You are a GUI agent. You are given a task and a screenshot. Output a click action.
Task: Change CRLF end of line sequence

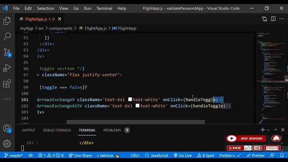pos(135,156)
